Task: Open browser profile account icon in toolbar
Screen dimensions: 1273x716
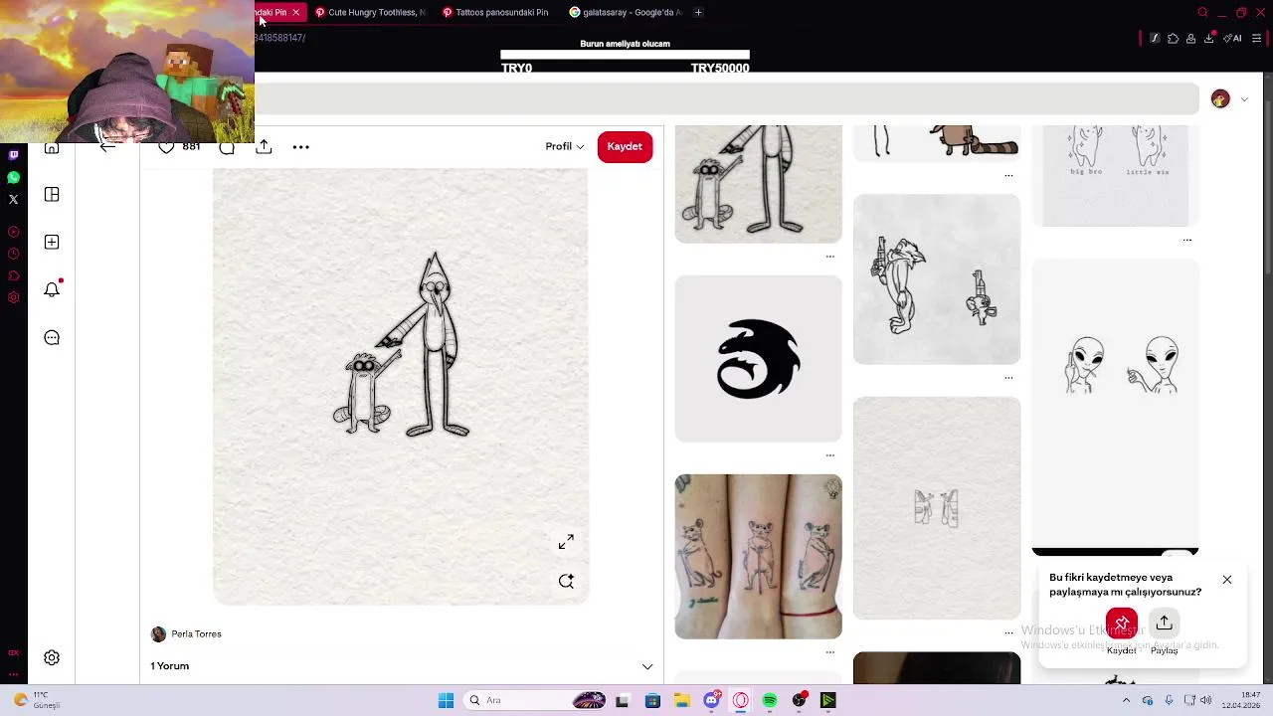Action: [1190, 39]
